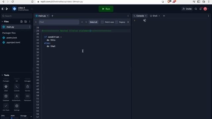Collapse the Files section

tap(2, 21)
